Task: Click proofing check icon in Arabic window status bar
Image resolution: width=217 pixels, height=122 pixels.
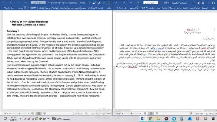Action: click(x=191, y=114)
